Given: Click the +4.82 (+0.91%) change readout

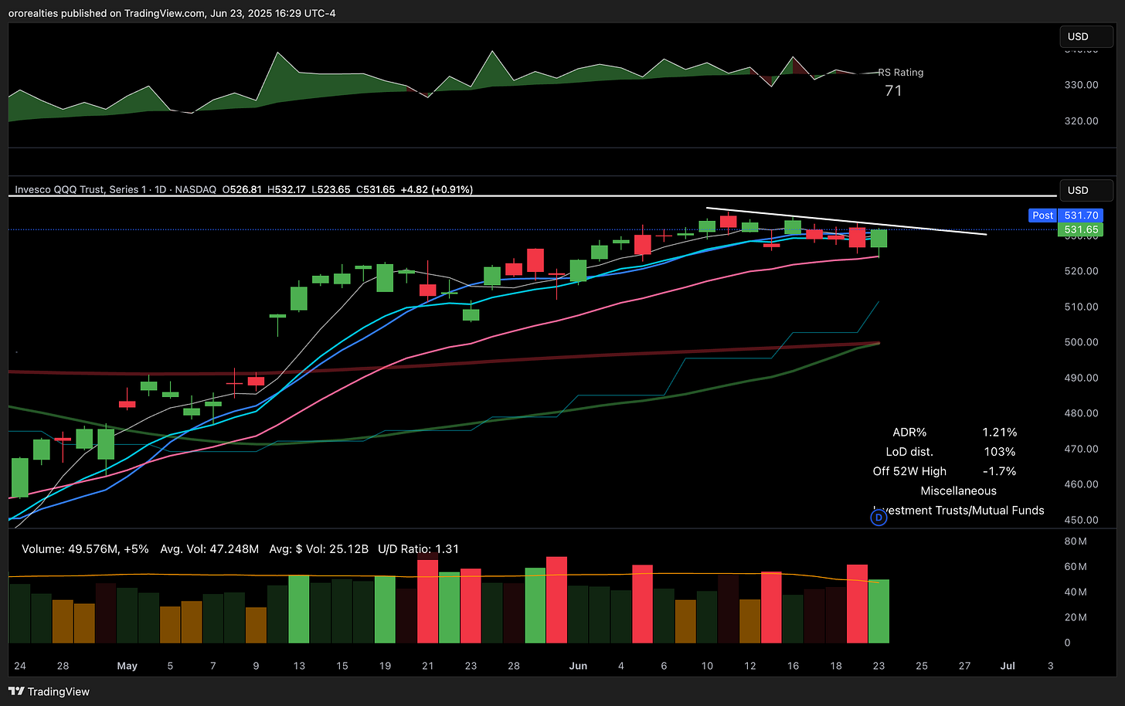Looking at the screenshot, I should click(x=437, y=189).
